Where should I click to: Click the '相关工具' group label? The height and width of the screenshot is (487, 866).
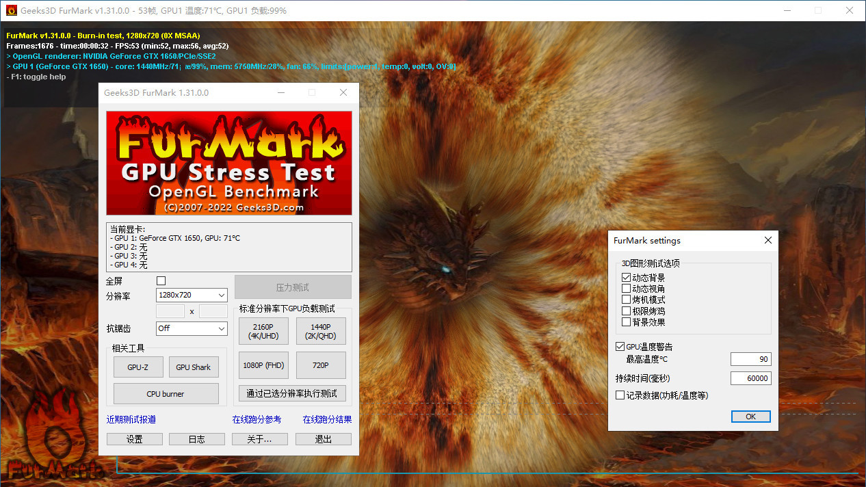coord(129,348)
